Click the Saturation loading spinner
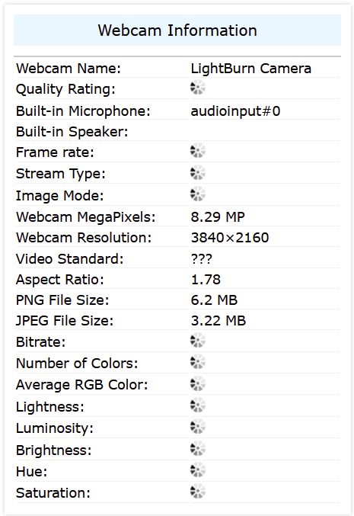This screenshot has width=354, height=516. click(197, 492)
